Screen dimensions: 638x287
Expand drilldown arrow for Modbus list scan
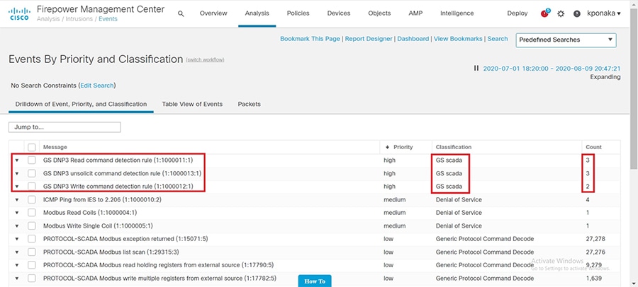tap(17, 252)
